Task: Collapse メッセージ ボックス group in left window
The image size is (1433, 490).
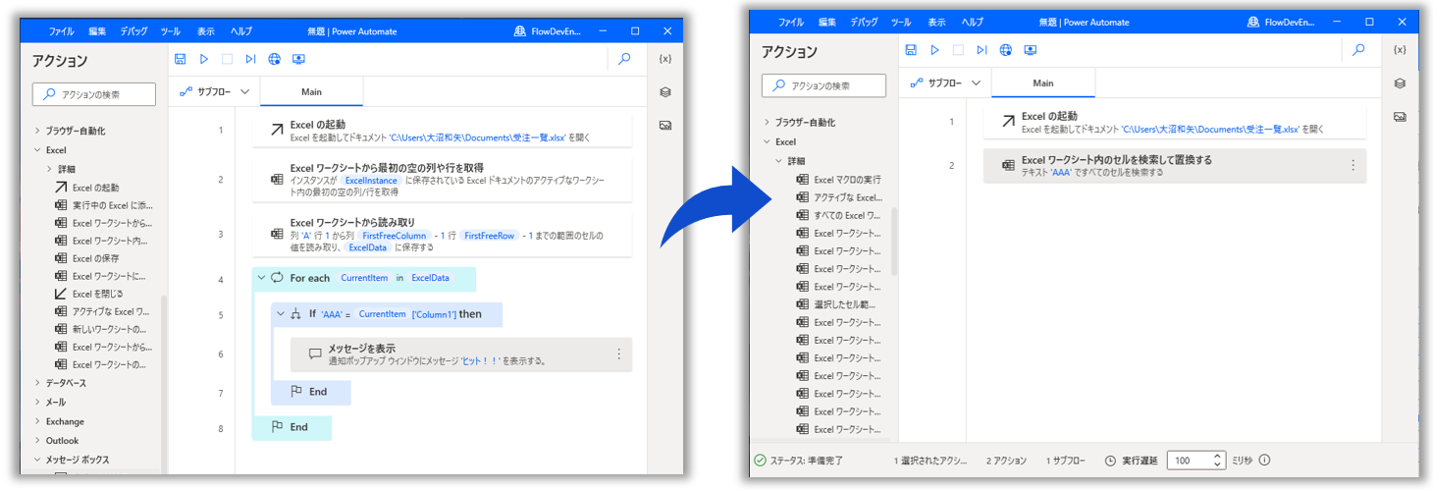Action: coord(37,460)
